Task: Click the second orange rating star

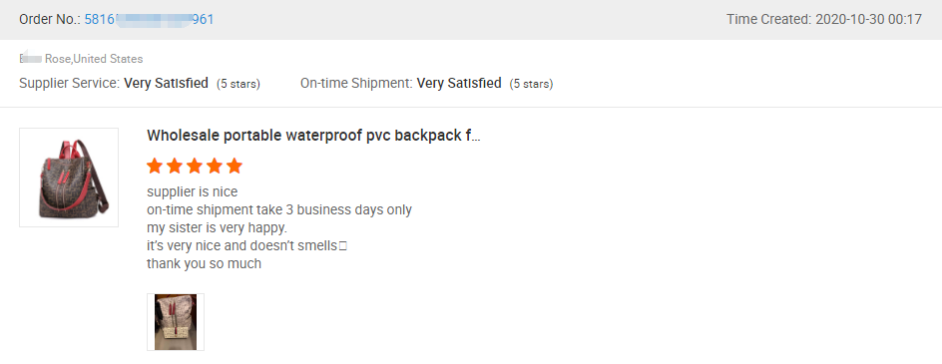Action: pyautogui.click(x=175, y=166)
